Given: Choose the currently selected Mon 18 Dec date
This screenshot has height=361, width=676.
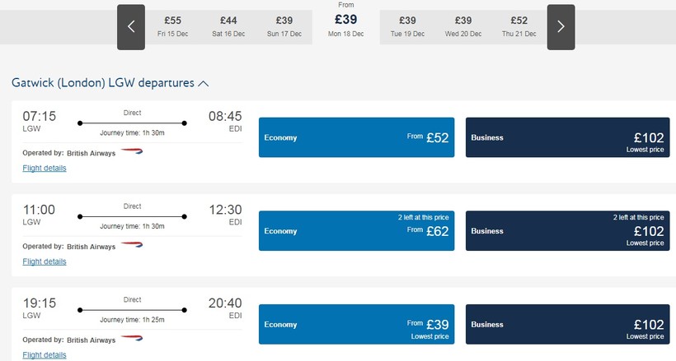Looking at the screenshot, I should click(x=345, y=22).
